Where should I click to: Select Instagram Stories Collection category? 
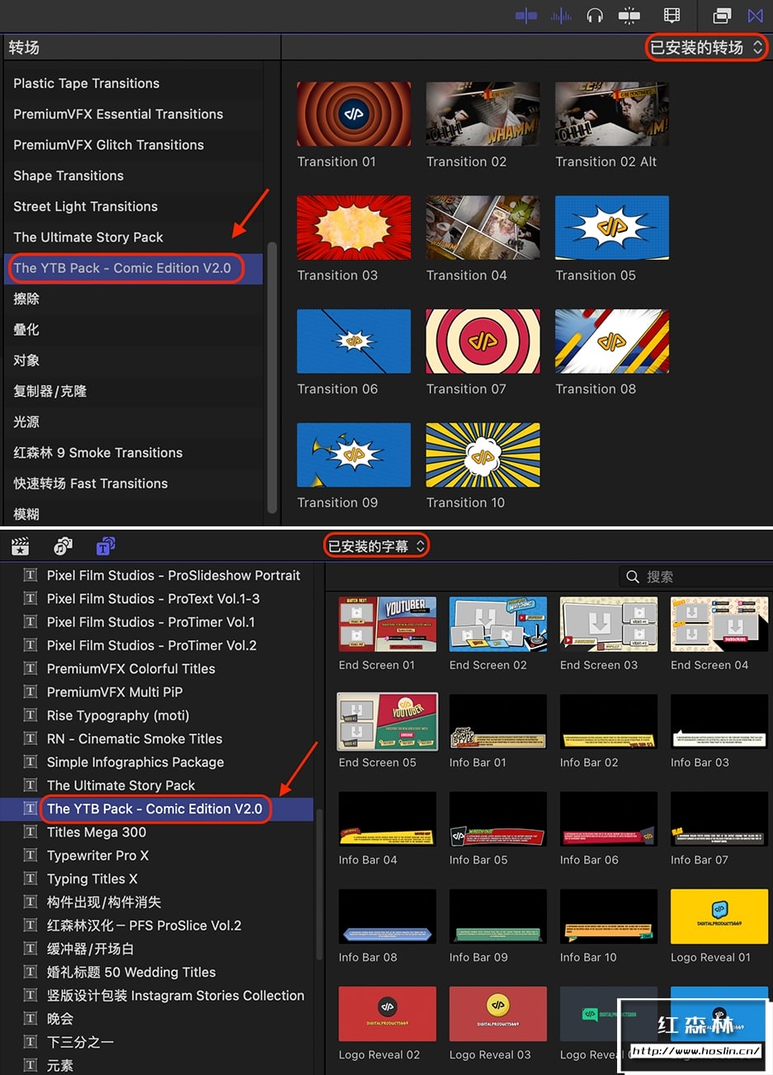click(176, 996)
